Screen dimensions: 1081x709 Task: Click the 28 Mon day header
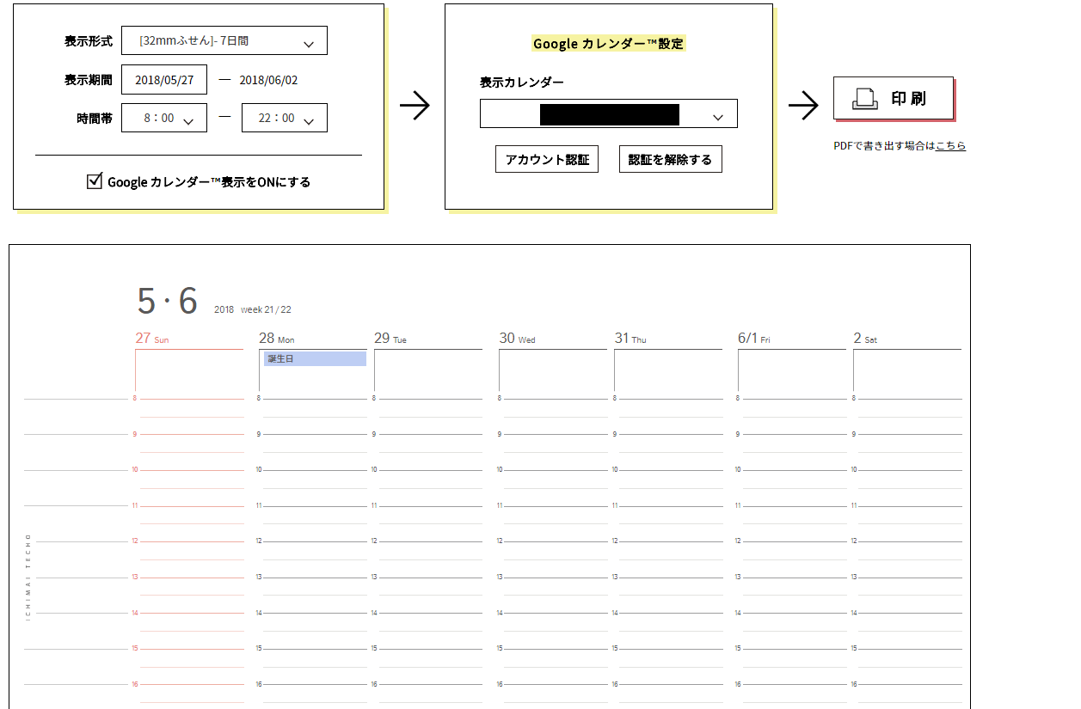coord(276,339)
